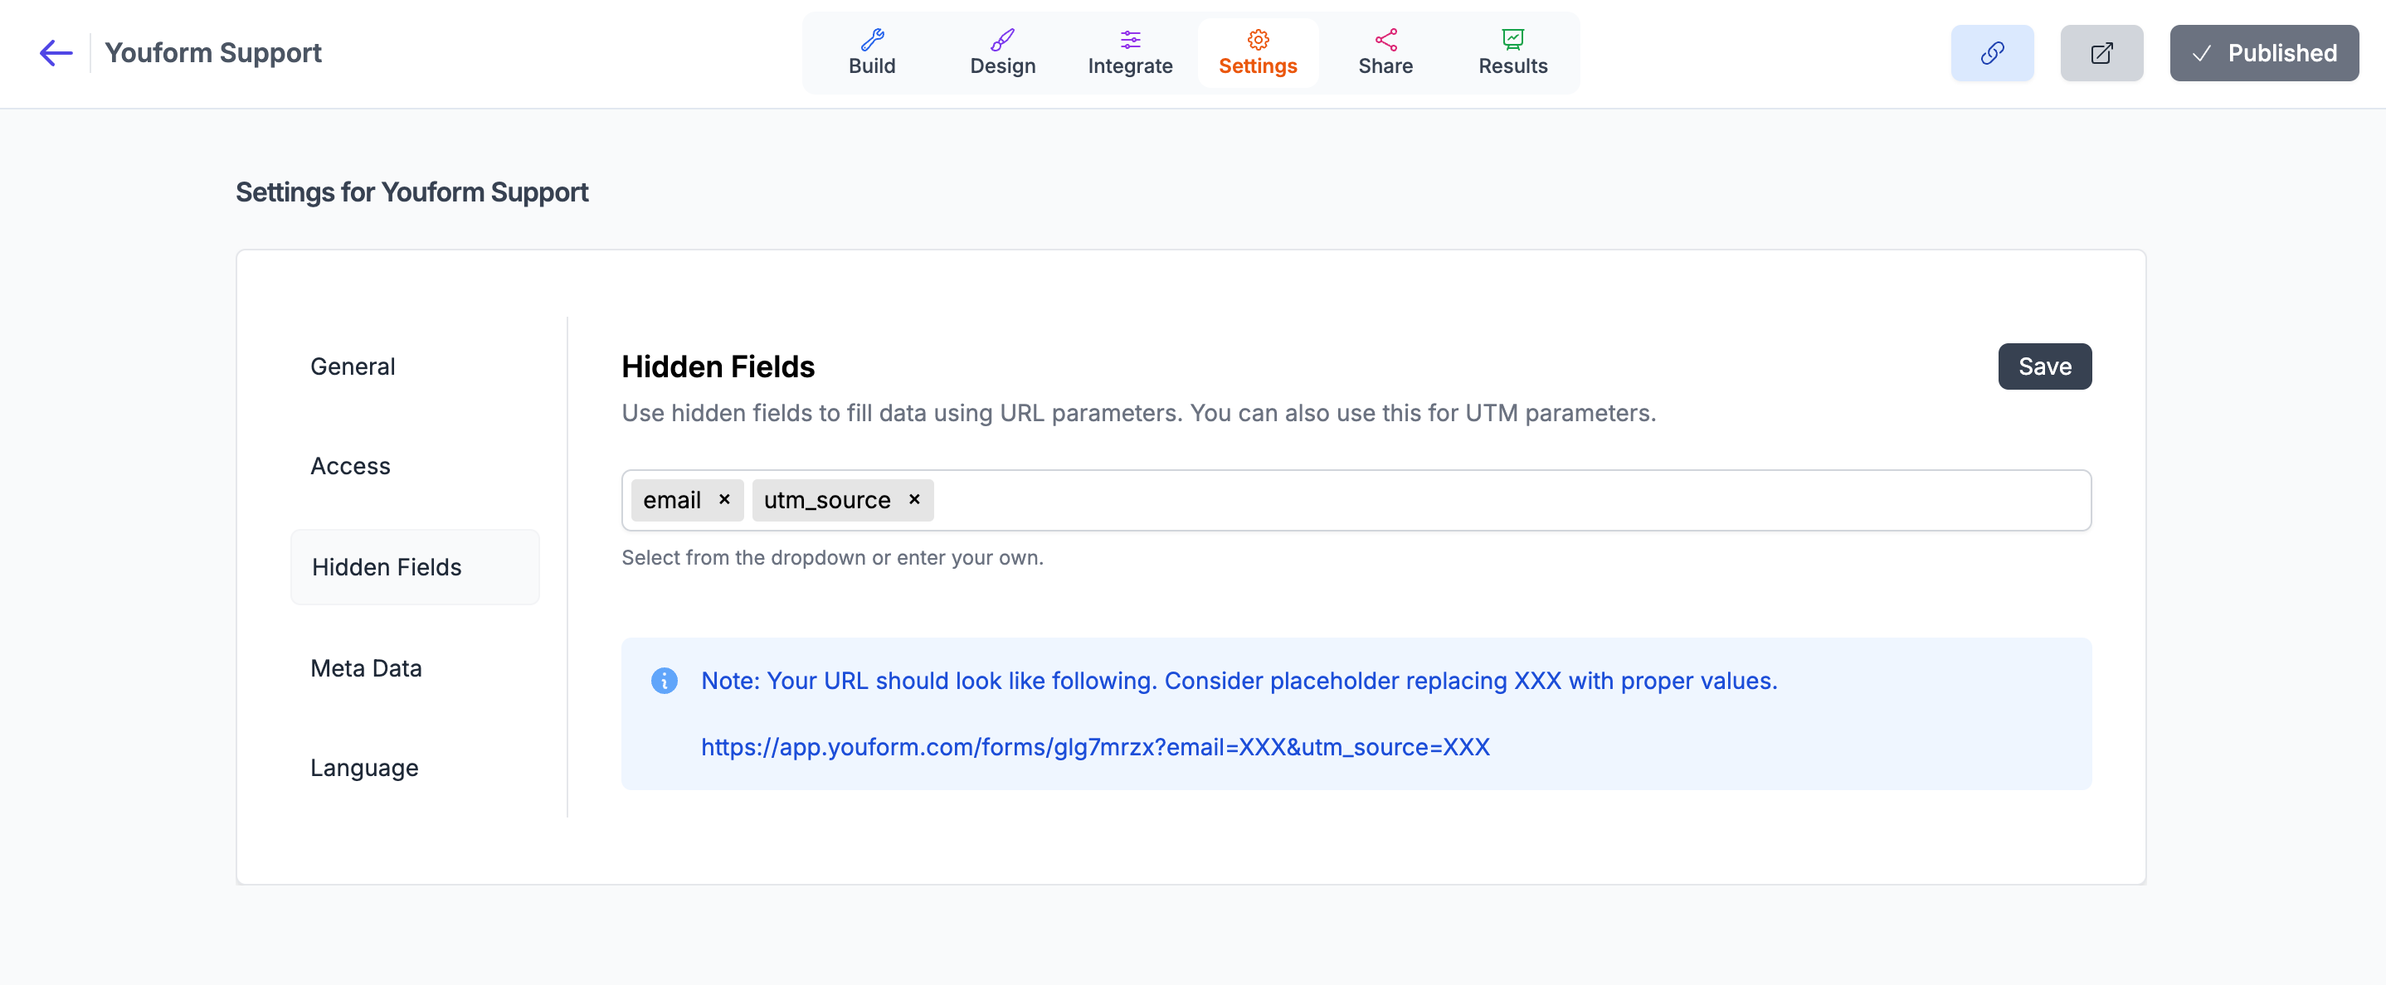Click the info icon in the note
2386x985 pixels.
pyautogui.click(x=665, y=681)
